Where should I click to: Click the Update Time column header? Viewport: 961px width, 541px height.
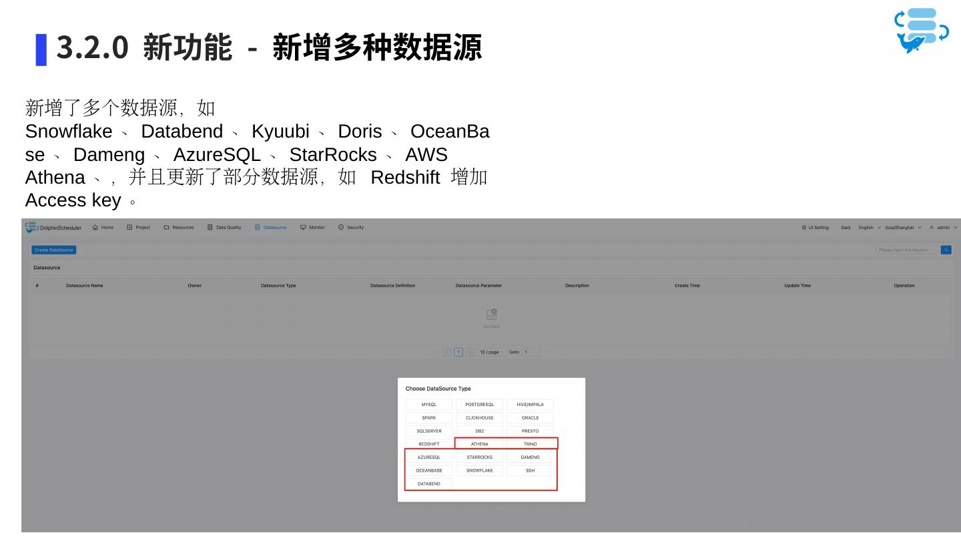pos(797,286)
